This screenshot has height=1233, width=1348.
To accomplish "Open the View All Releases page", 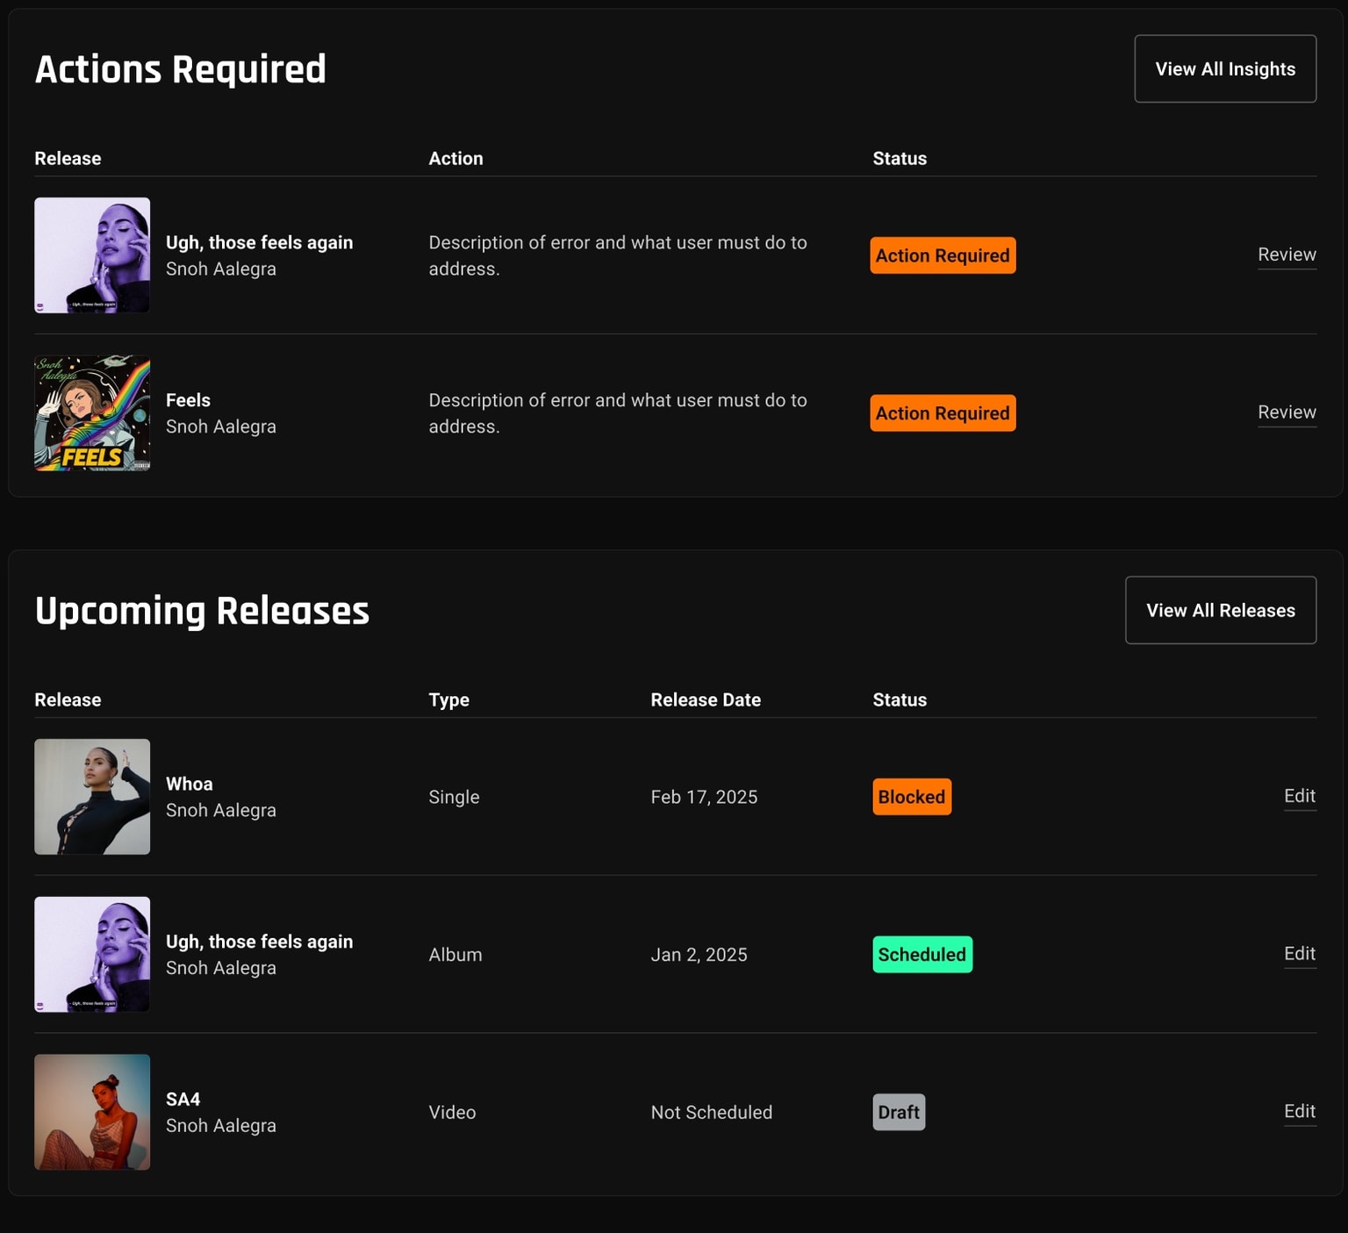I will pos(1220,611).
